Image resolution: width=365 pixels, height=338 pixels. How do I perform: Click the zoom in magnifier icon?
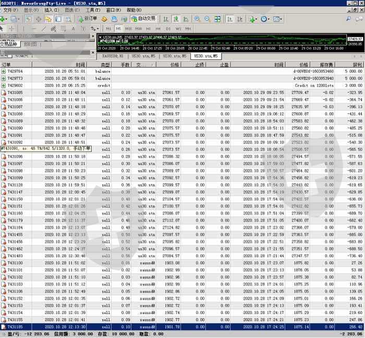point(197,19)
